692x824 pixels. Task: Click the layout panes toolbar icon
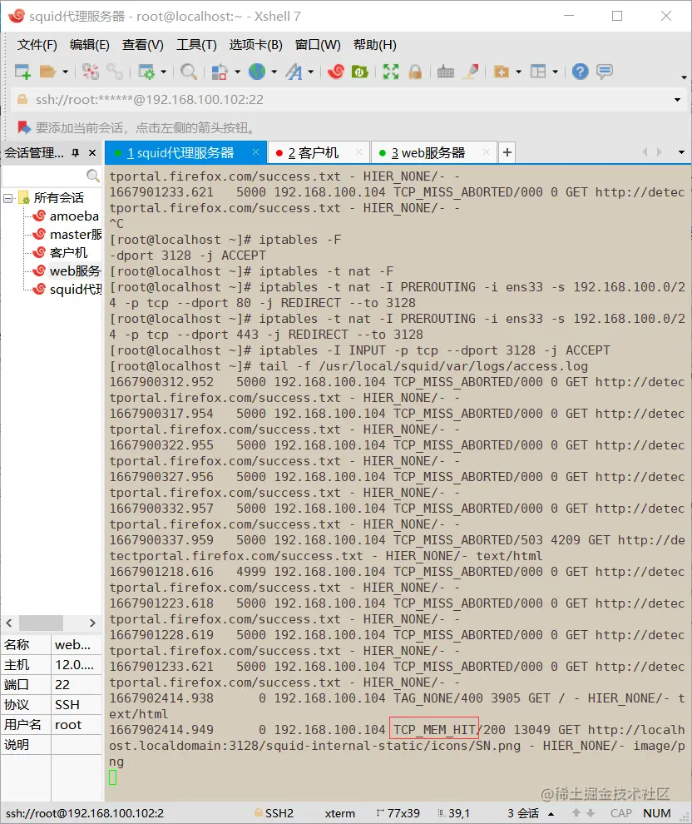[x=538, y=72]
